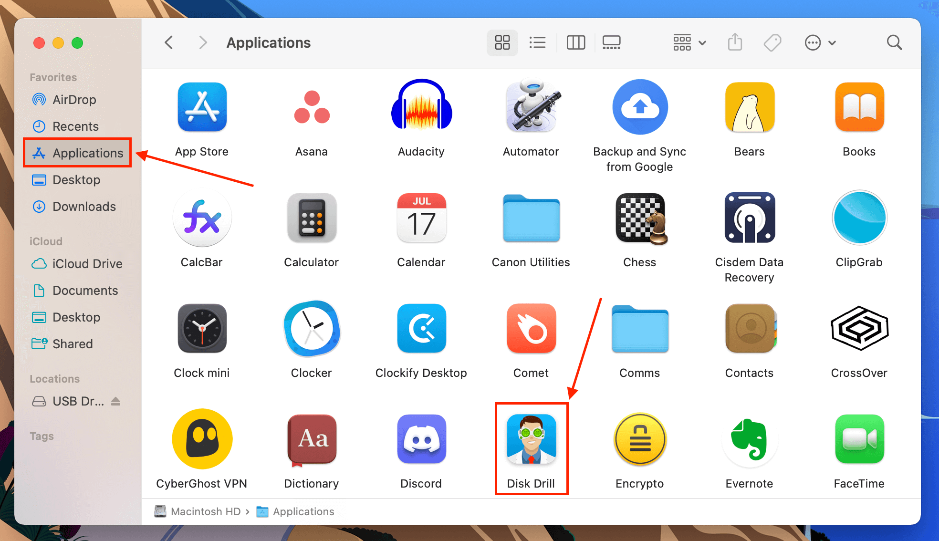Click the Cisdem Data Recovery icon
This screenshot has width=939, height=541.
point(750,218)
